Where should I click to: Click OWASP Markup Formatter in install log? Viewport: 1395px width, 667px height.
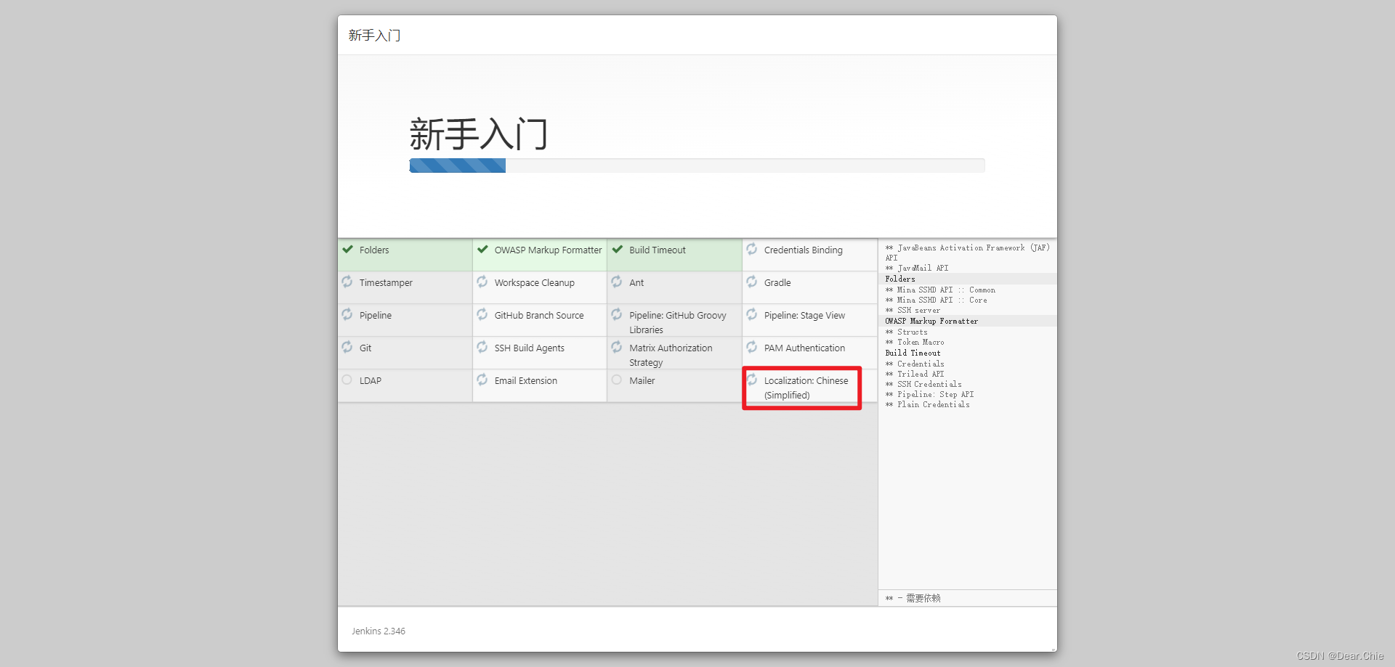click(931, 321)
